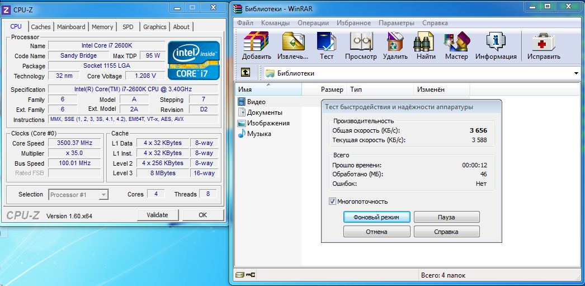This screenshot has height=286, width=585.
Task: Switch to the Caches tab in CPU-Z
Action: click(x=41, y=27)
